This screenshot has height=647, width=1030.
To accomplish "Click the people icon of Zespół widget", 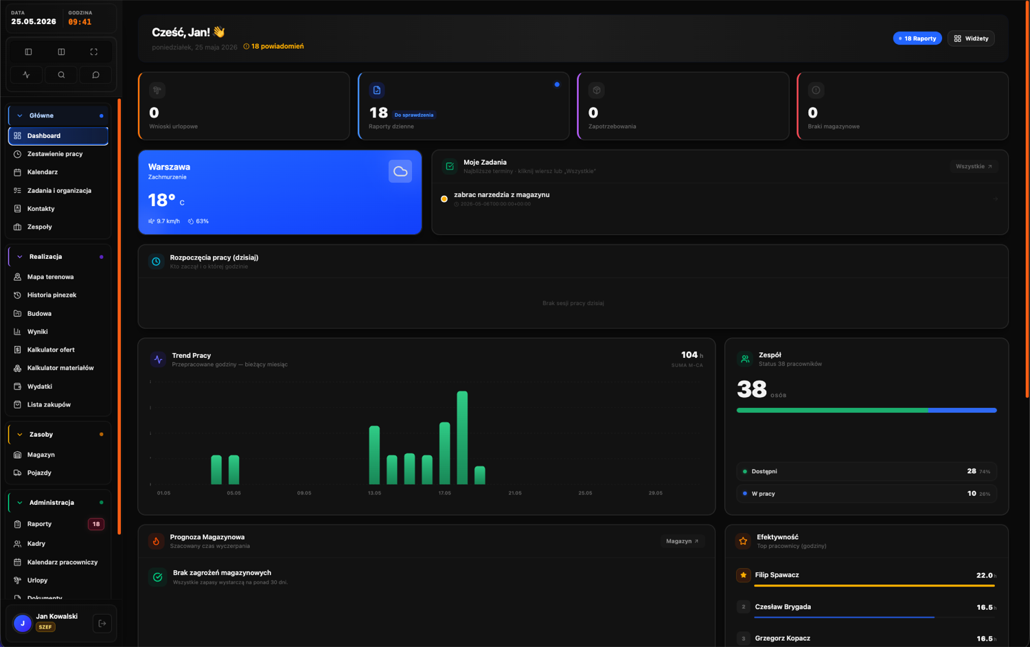I will click(x=745, y=359).
